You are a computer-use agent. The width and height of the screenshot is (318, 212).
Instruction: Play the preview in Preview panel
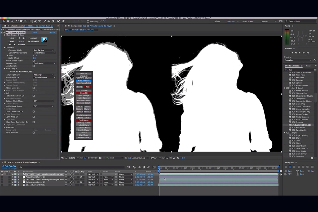tap(300, 53)
